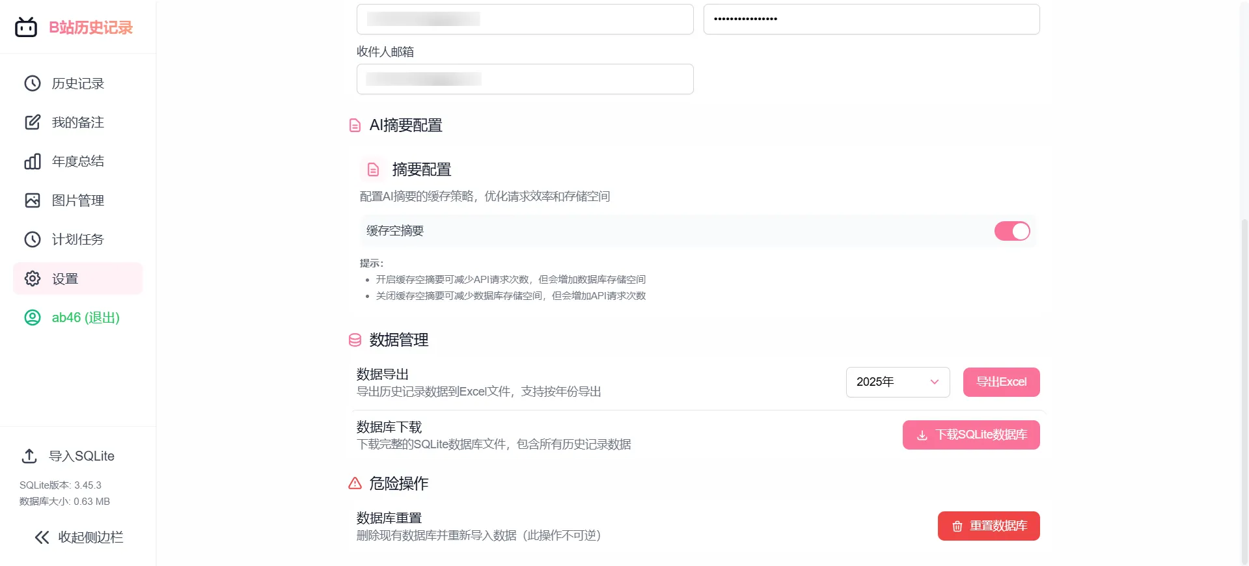Click the database icon beside 数据管理
Screen dimensions: 1249x566
[355, 340]
